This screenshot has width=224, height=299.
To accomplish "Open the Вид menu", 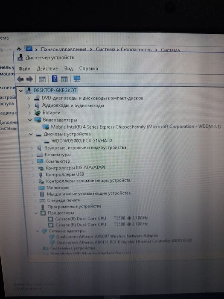I will [x=69, y=68].
